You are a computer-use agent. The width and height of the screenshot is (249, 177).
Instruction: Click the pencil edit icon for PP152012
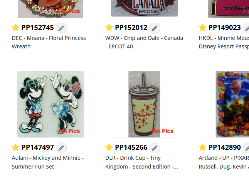154,28
